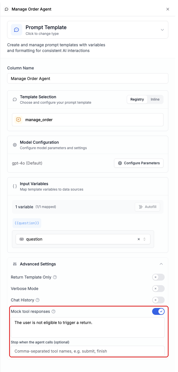Close the Manage Order Agent panel
Image resolution: width=178 pixels, height=372 pixels.
[x=168, y=9]
